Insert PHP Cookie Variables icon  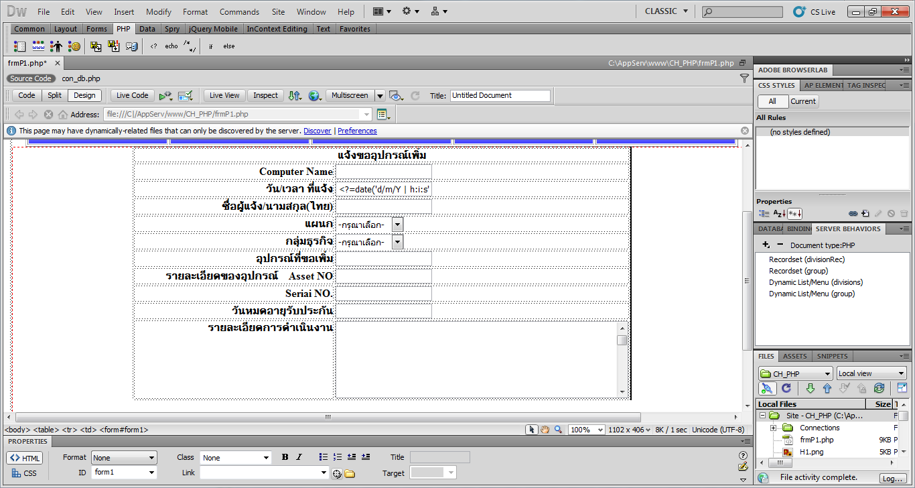point(74,46)
